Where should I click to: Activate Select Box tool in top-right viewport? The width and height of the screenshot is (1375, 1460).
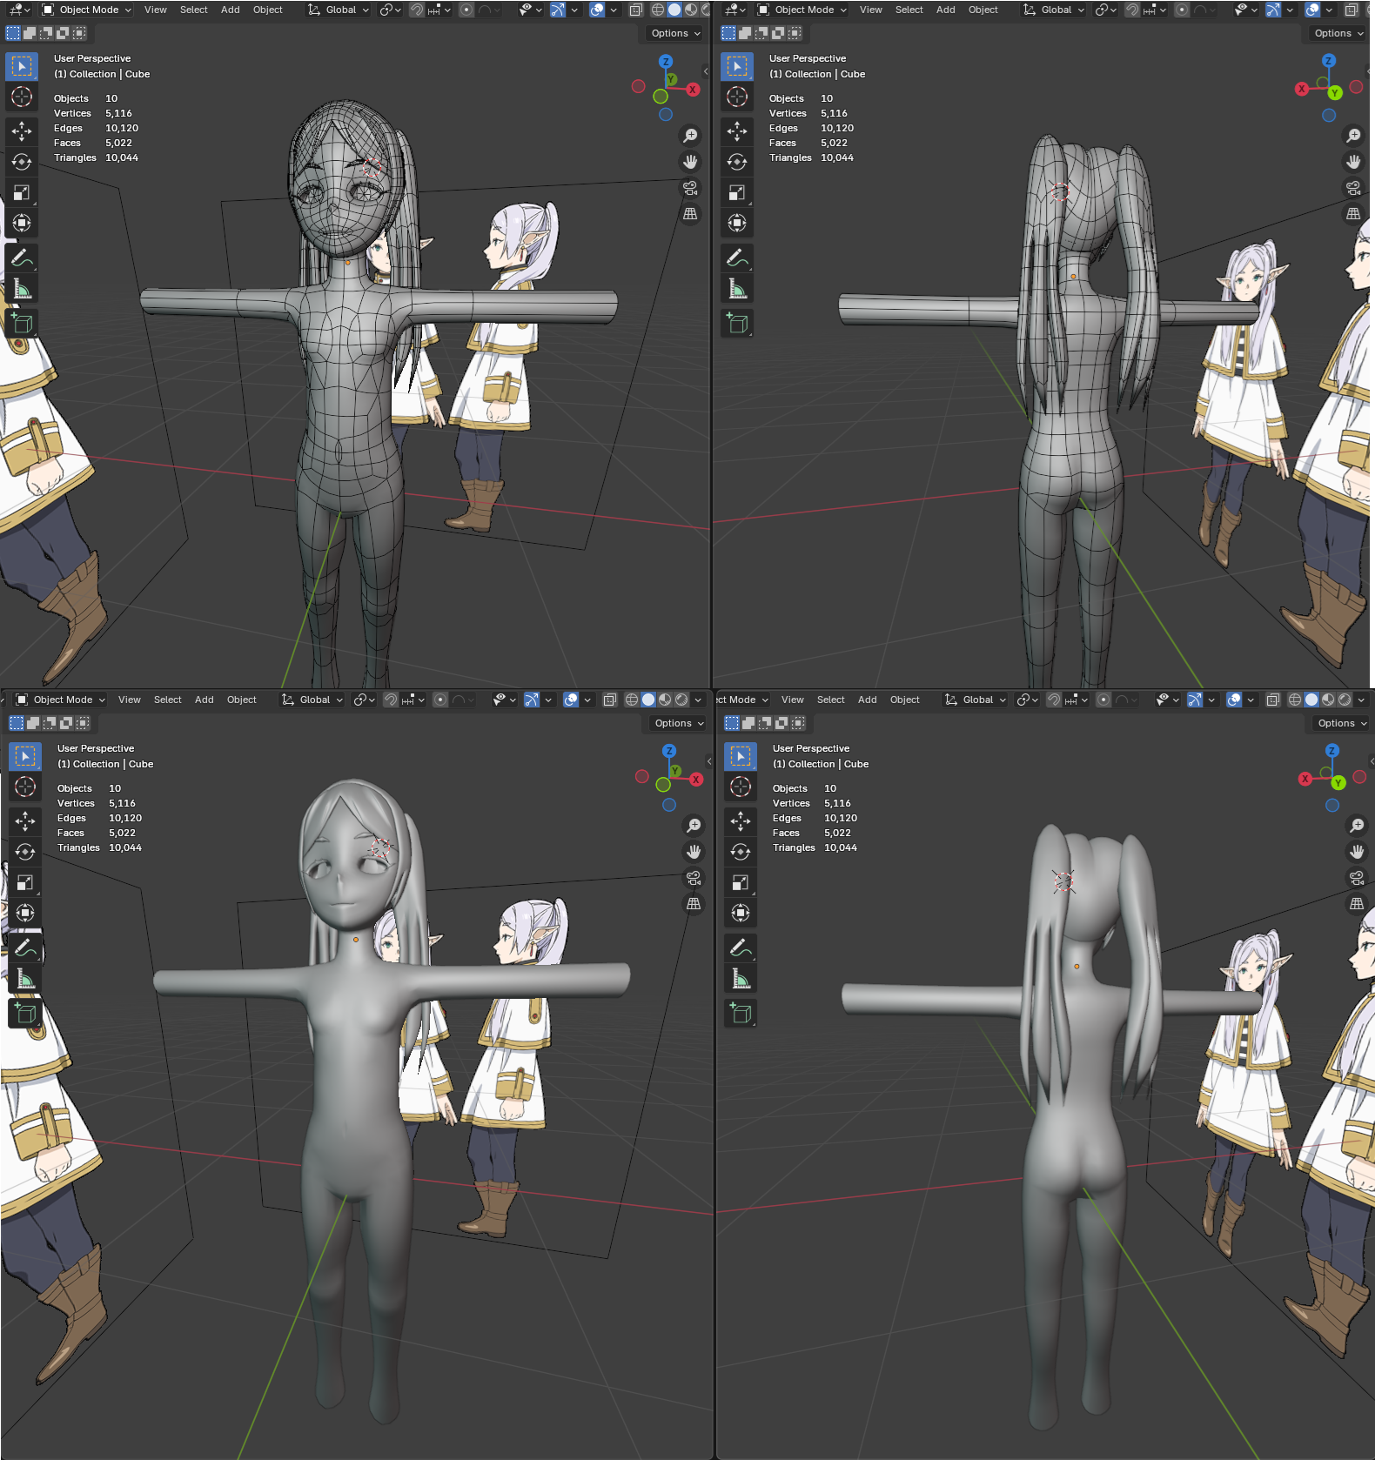[x=737, y=66]
